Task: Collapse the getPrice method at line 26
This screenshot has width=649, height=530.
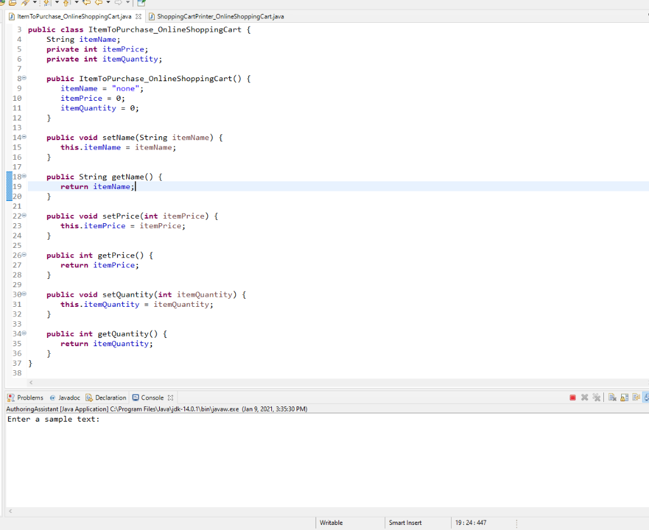Action: click(24, 255)
